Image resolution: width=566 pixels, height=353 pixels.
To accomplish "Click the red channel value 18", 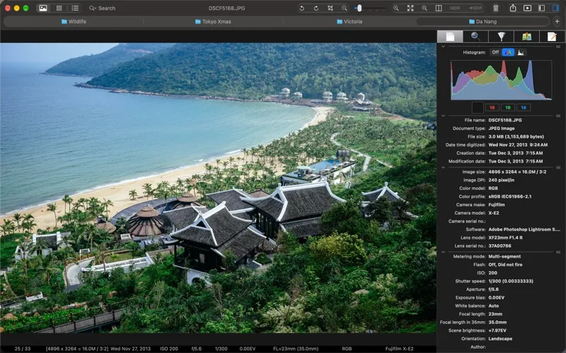I will point(492,107).
